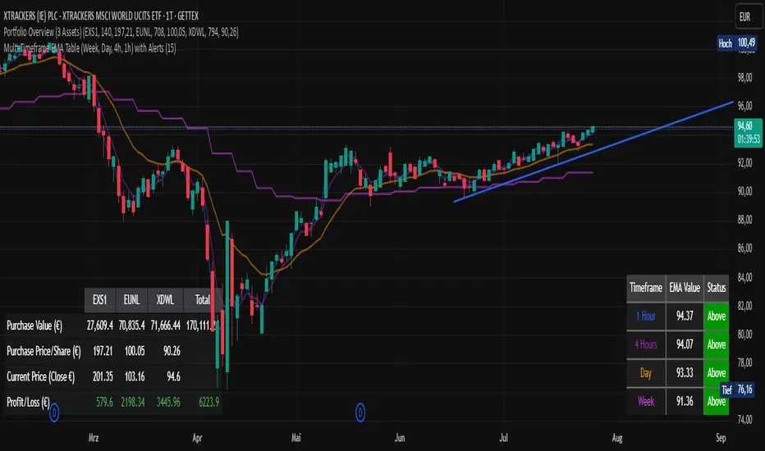Click the 88,00 price axis label
765x451 pixels.
click(744, 220)
